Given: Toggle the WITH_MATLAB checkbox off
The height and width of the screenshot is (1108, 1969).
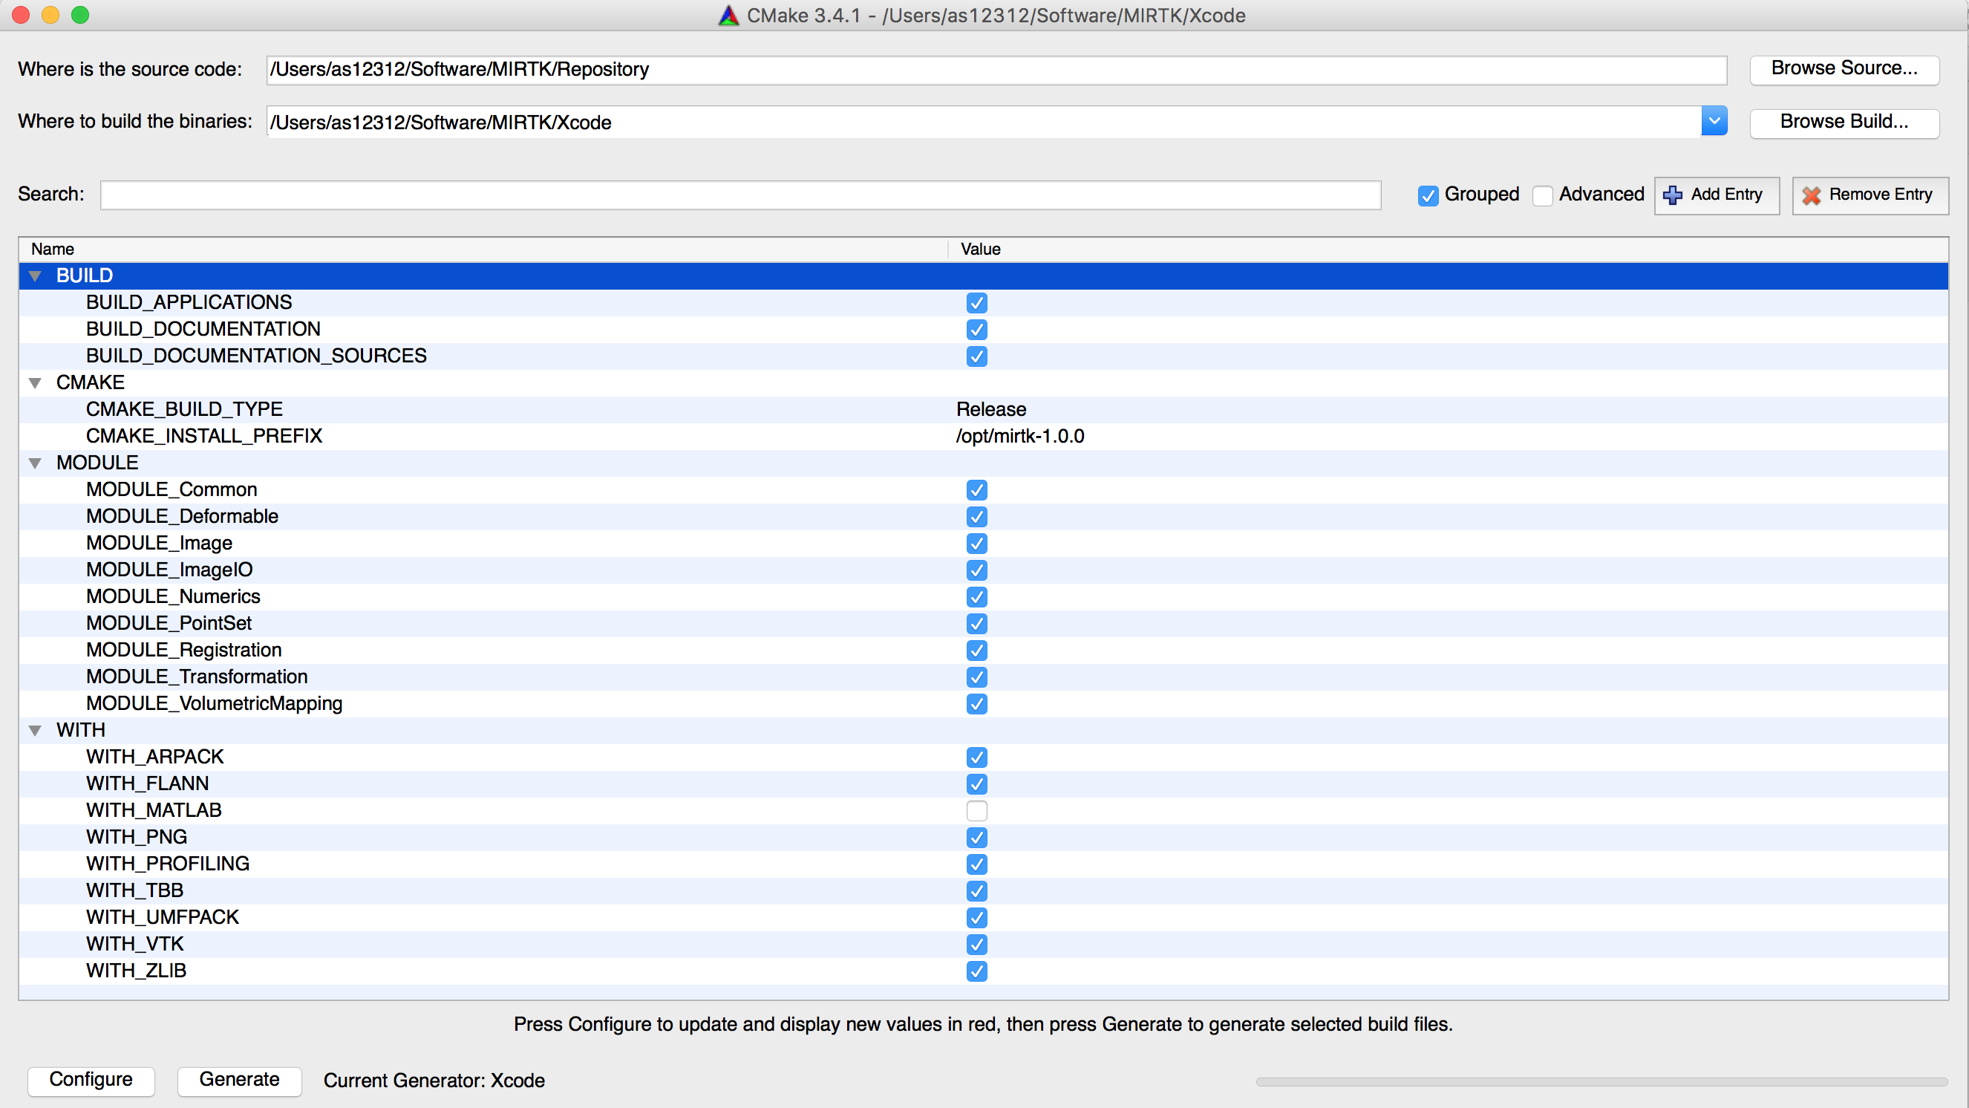Looking at the screenshot, I should [x=978, y=810].
